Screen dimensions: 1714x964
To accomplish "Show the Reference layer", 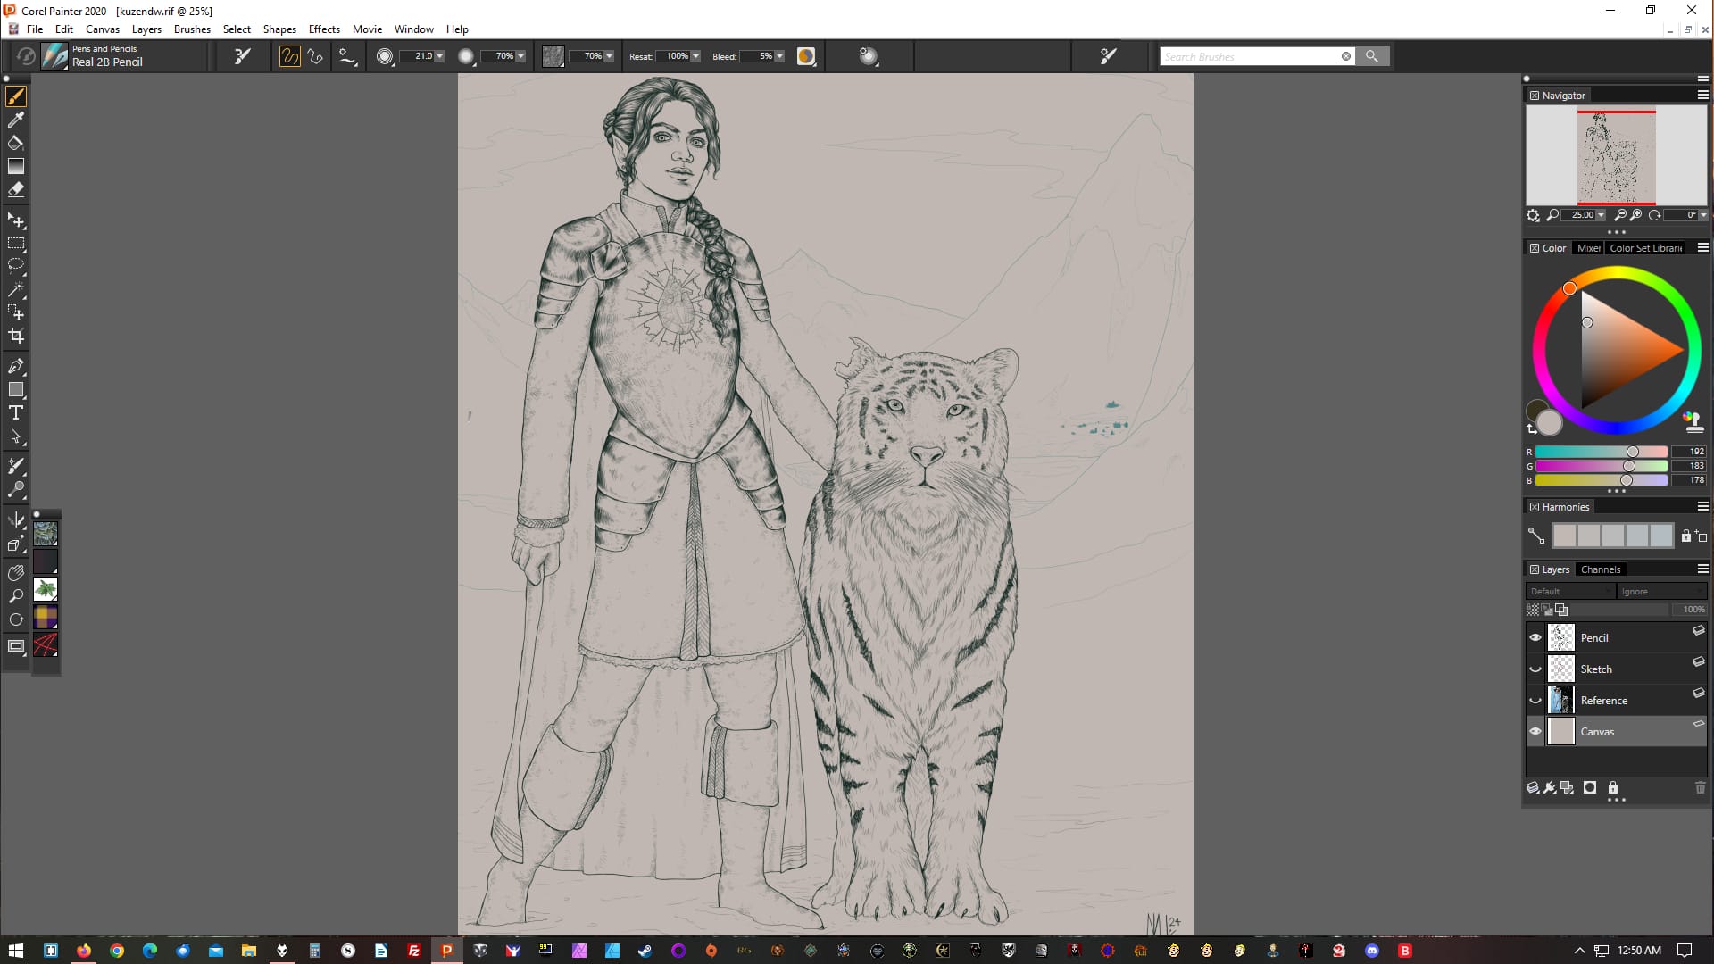I will [1535, 700].
